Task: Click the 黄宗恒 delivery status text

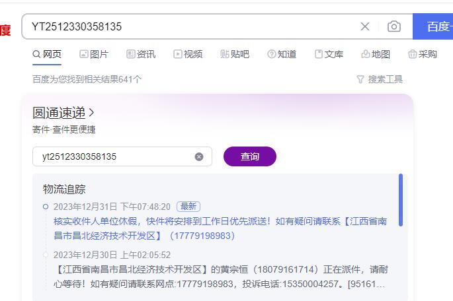Action: click(221, 277)
